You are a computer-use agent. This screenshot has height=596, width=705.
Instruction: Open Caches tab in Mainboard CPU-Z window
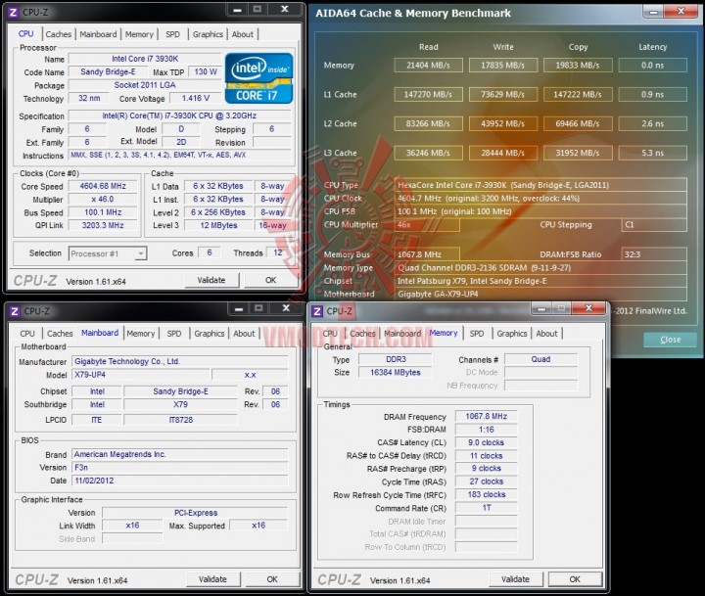60,334
